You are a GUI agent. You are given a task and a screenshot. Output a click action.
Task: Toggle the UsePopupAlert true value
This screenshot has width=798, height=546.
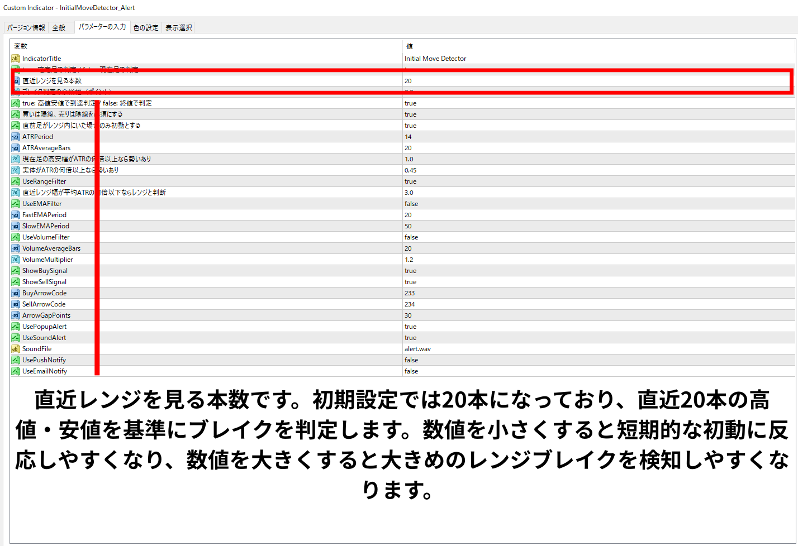pos(411,327)
